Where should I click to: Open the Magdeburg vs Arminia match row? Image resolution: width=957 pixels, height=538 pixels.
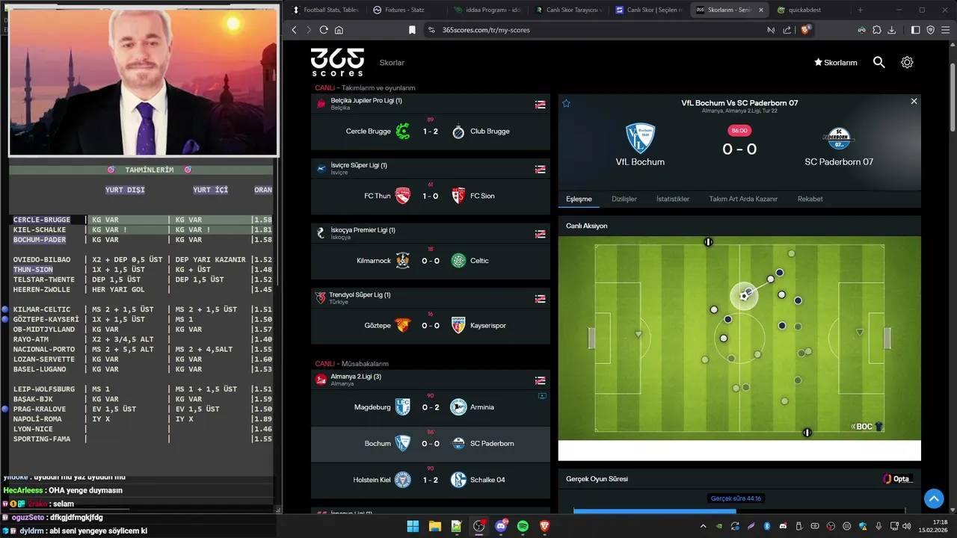click(x=431, y=407)
